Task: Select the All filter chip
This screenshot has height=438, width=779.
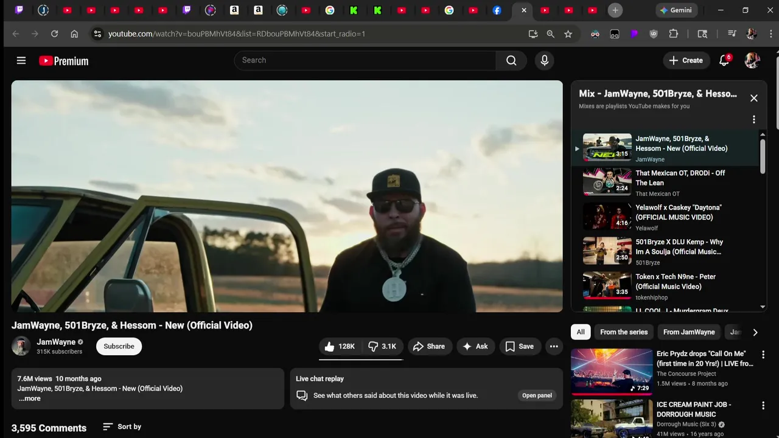Action: click(x=581, y=332)
